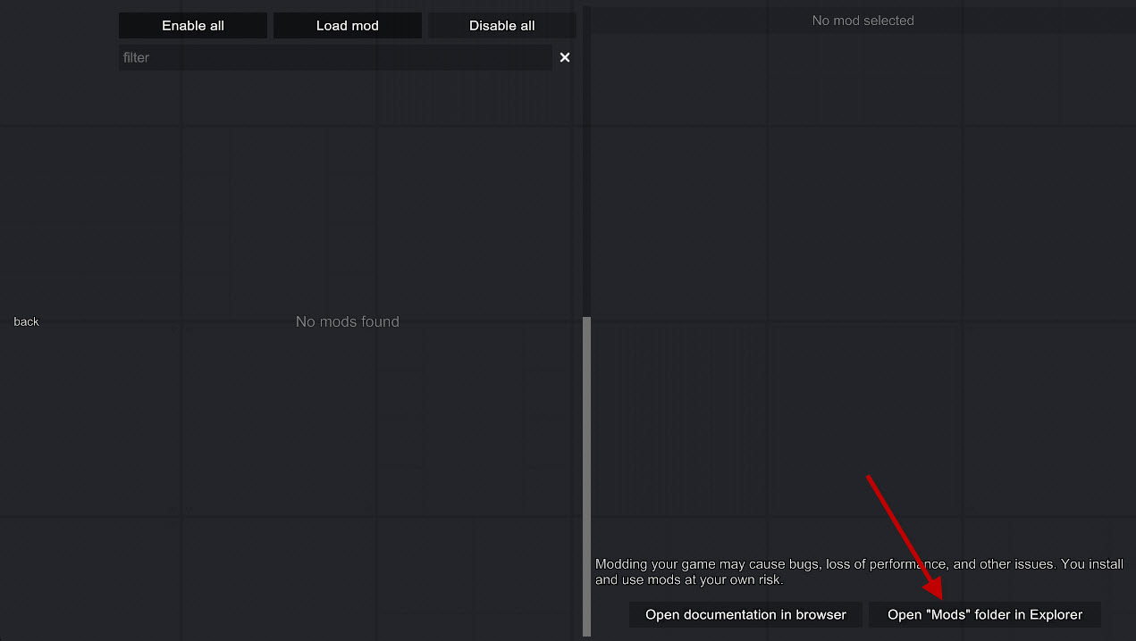This screenshot has width=1136, height=641.
Task: Click the Enable all button
Action: (193, 26)
